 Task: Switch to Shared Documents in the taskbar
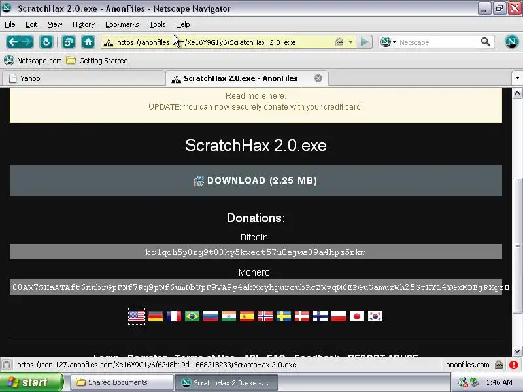[122, 382]
